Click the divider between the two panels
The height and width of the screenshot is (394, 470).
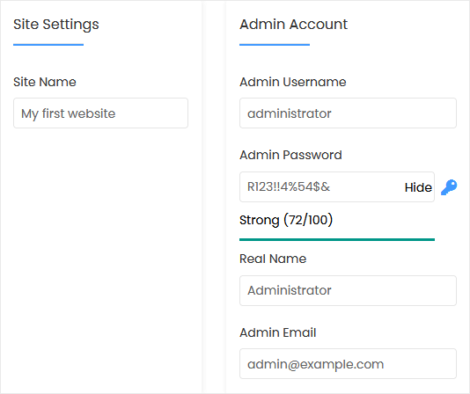click(214, 197)
